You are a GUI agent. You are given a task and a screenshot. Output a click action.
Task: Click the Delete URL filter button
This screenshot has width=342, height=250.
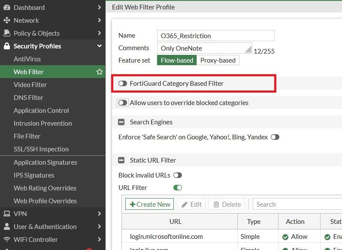click(x=227, y=204)
